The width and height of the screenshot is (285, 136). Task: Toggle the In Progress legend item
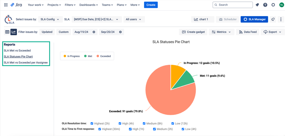[x=72, y=56]
